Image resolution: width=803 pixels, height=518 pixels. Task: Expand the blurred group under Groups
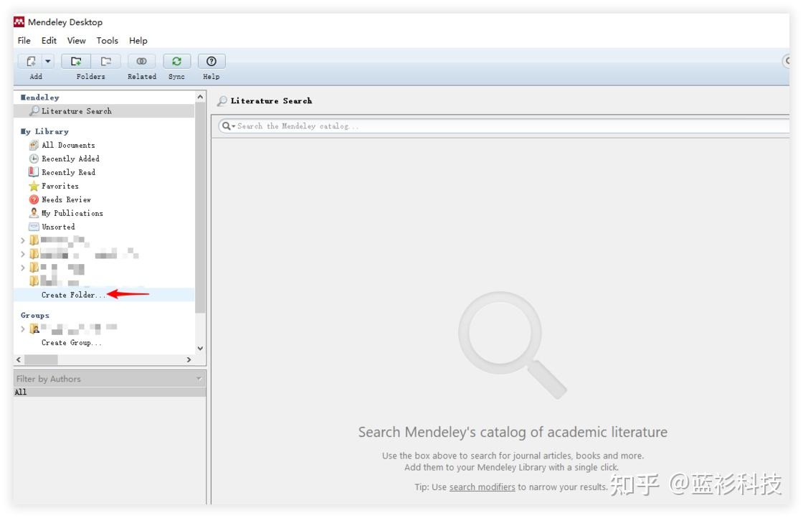(22, 329)
